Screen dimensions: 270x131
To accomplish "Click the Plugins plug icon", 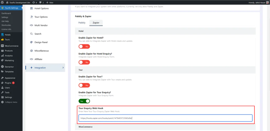I will pos(2,83).
